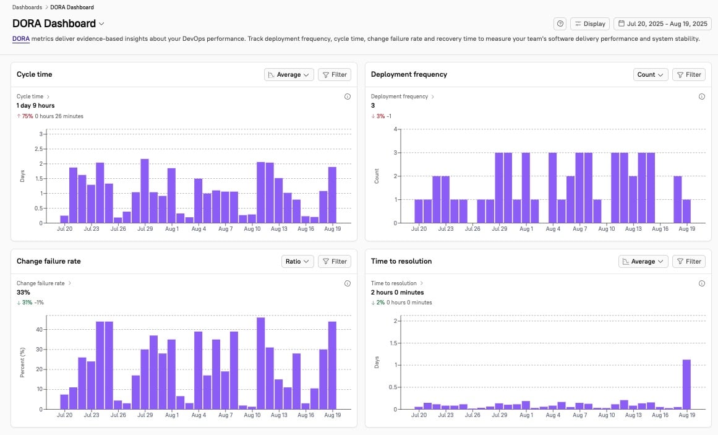Click info icon in Cycle time panel
Screen dimensions: 718x435
(x=348, y=97)
